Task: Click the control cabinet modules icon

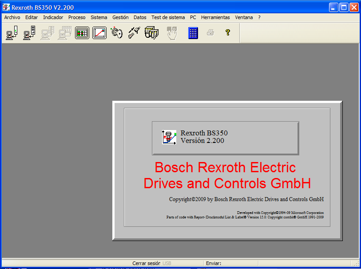Action: tap(152, 33)
